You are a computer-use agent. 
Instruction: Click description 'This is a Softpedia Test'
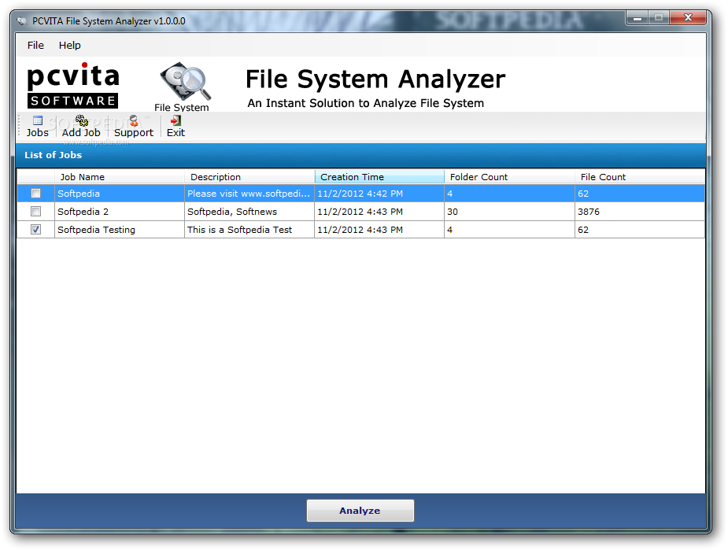(249, 229)
